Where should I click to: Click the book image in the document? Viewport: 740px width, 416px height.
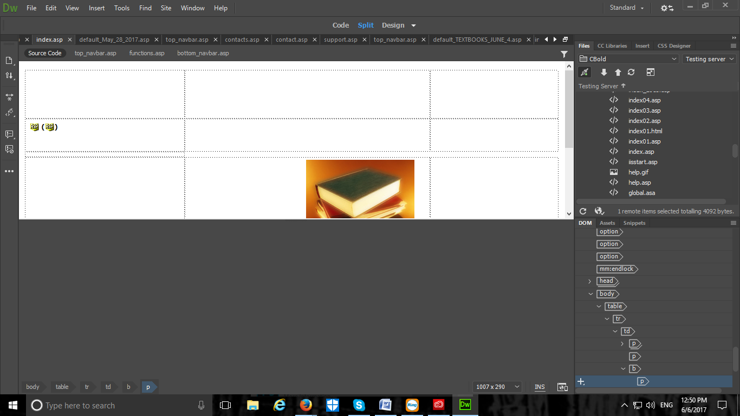point(360,189)
